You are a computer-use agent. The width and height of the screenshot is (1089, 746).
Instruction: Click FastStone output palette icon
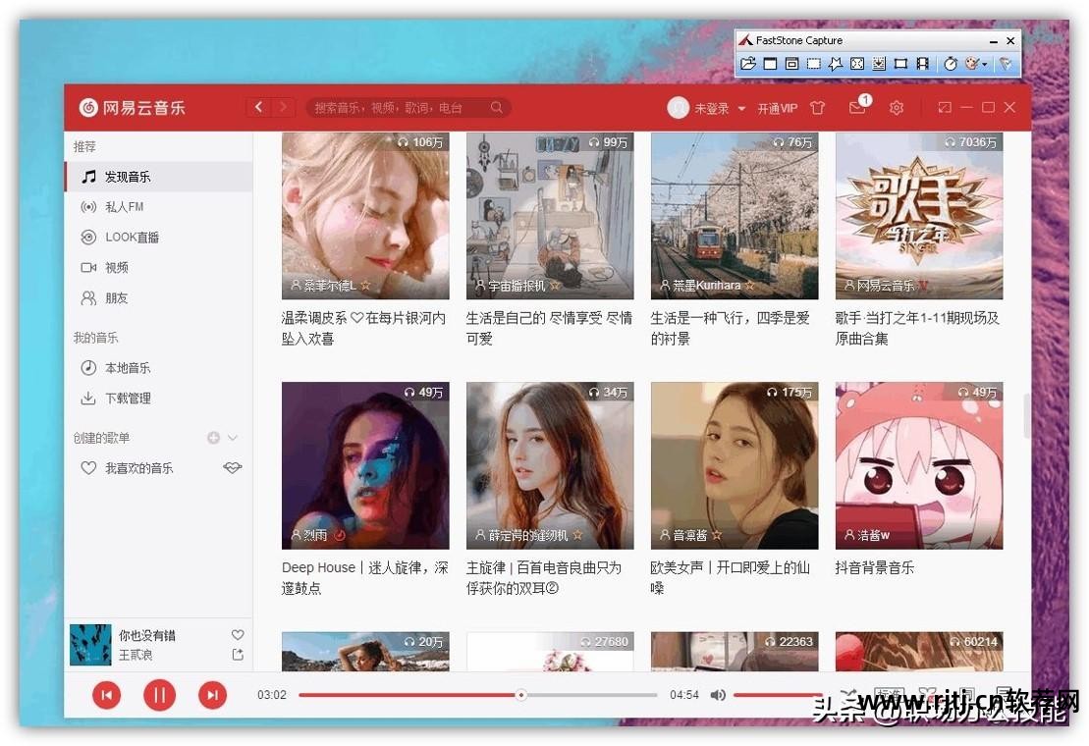972,64
